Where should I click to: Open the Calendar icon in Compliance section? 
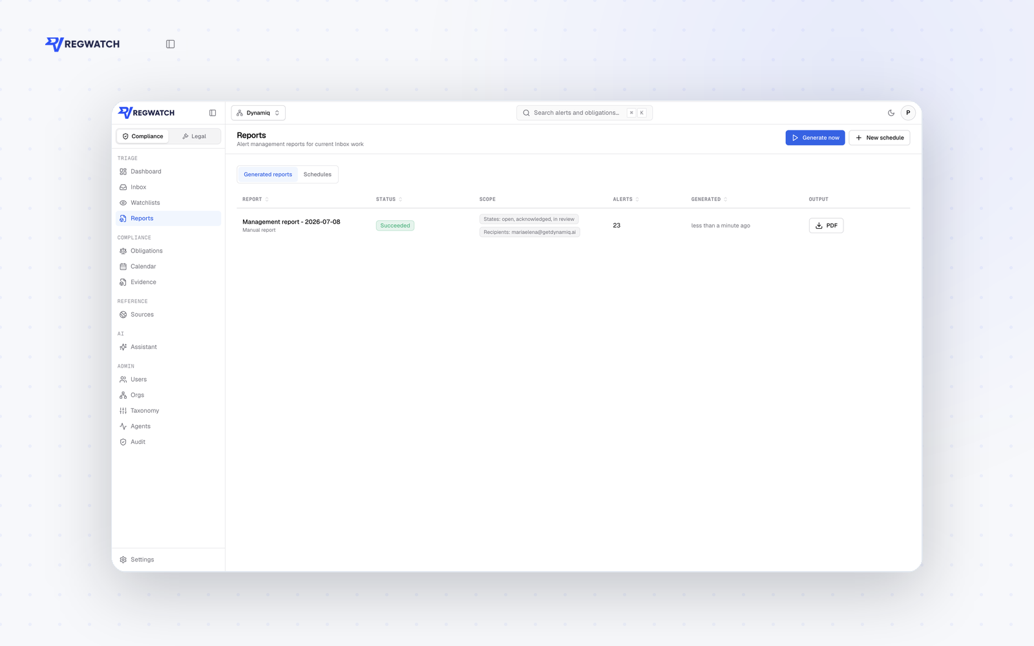(123, 266)
